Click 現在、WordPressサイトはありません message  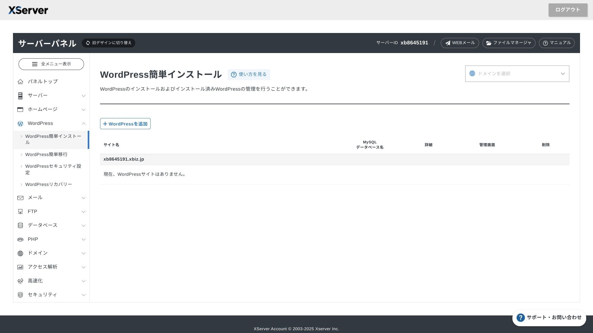tap(145, 174)
